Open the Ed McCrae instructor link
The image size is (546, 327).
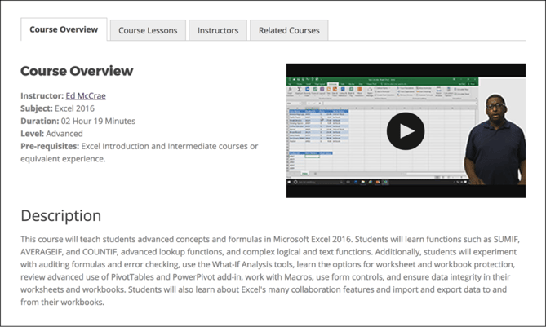[x=86, y=95]
